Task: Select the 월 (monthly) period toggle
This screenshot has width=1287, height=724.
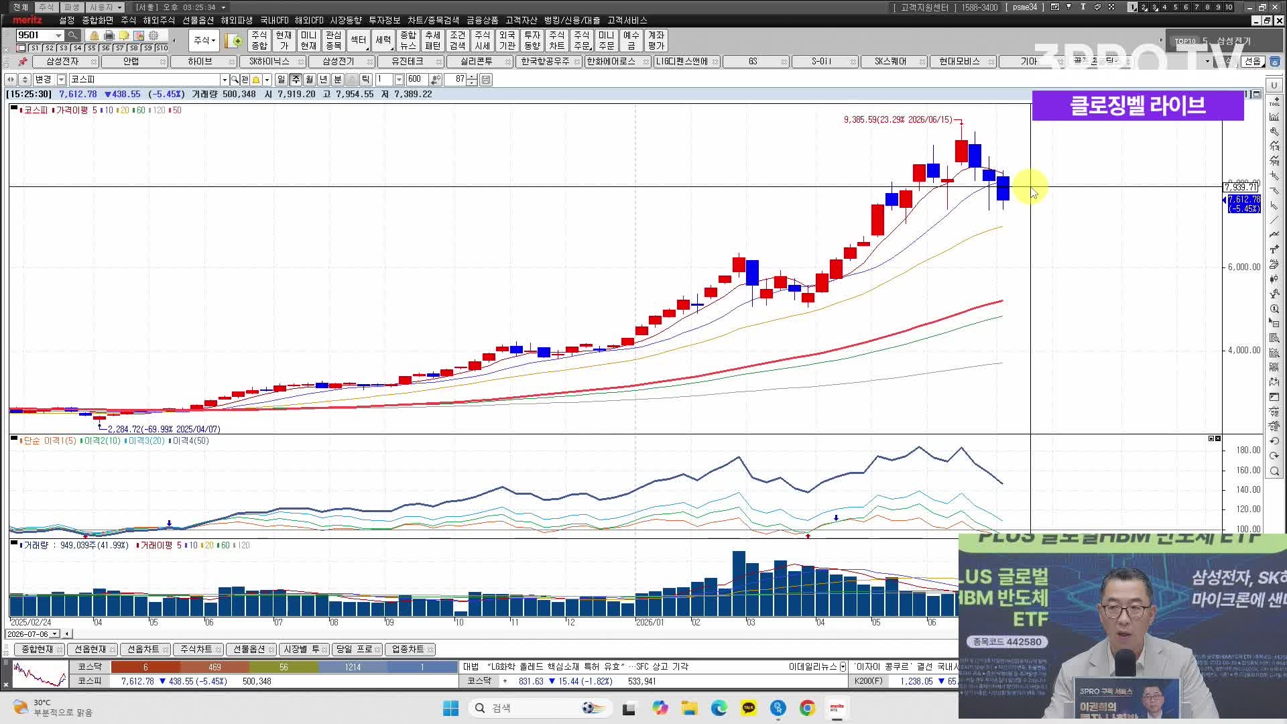Action: (310, 80)
